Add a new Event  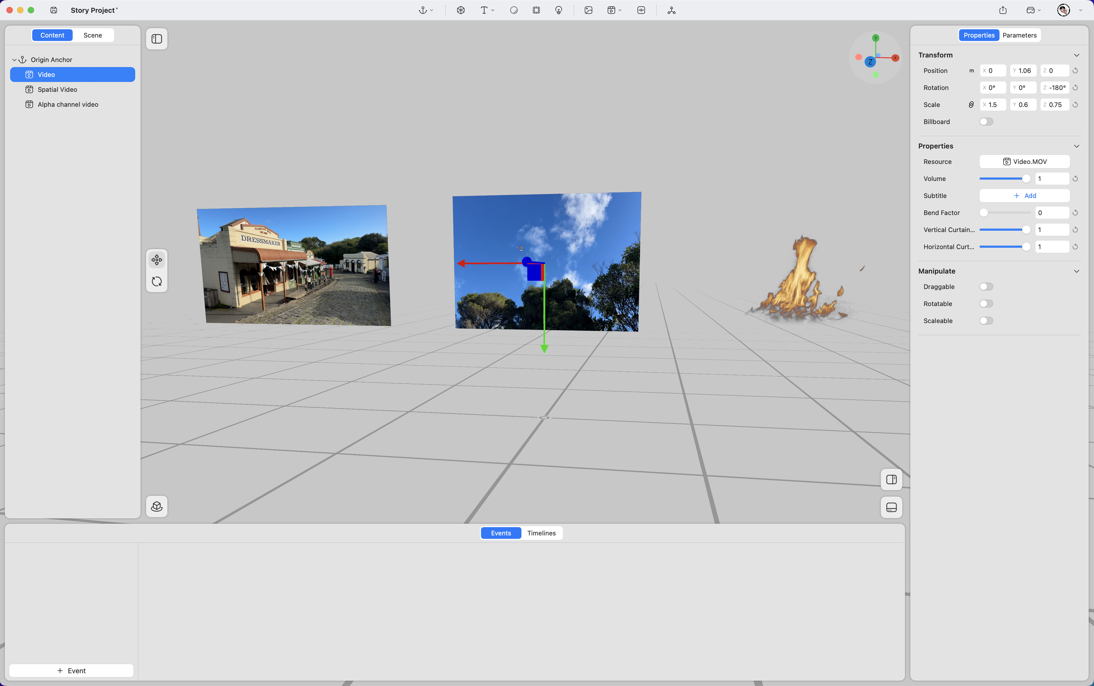click(71, 671)
